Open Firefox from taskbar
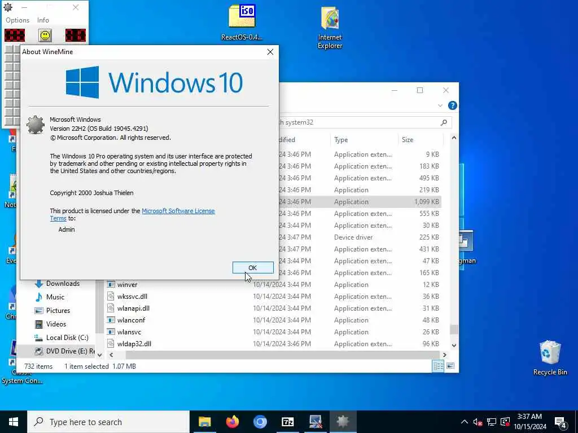The image size is (578, 433). (232, 422)
